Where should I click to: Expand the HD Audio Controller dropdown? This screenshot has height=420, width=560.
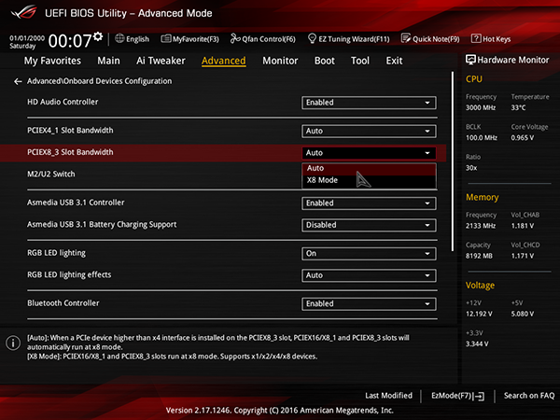point(369,103)
